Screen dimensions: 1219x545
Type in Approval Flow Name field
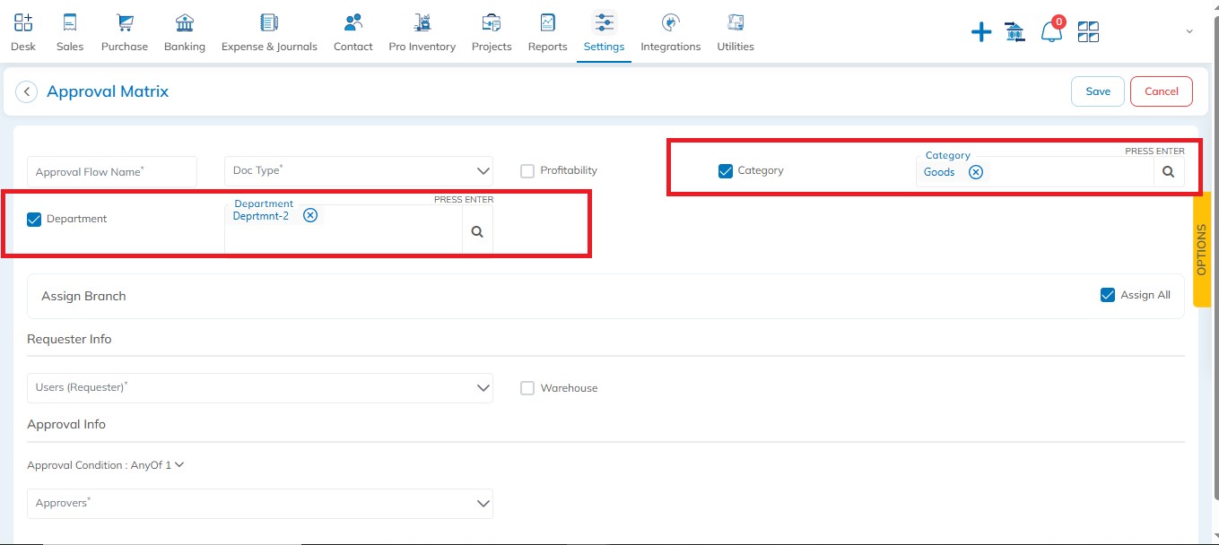tap(112, 171)
